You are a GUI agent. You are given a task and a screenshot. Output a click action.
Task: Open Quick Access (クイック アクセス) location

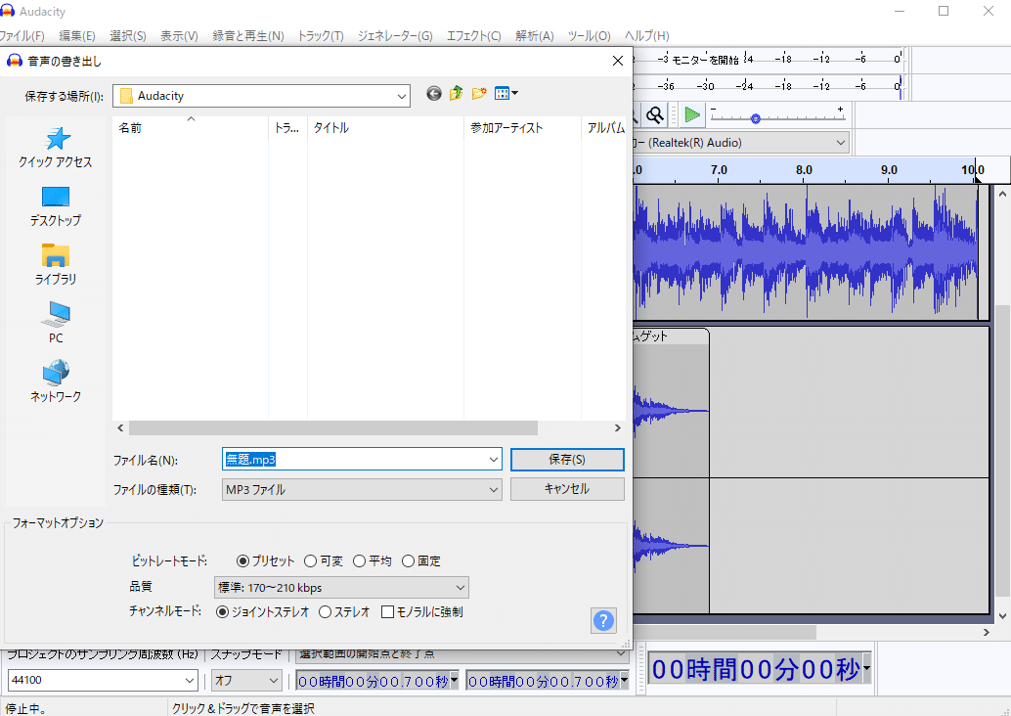click(x=56, y=147)
